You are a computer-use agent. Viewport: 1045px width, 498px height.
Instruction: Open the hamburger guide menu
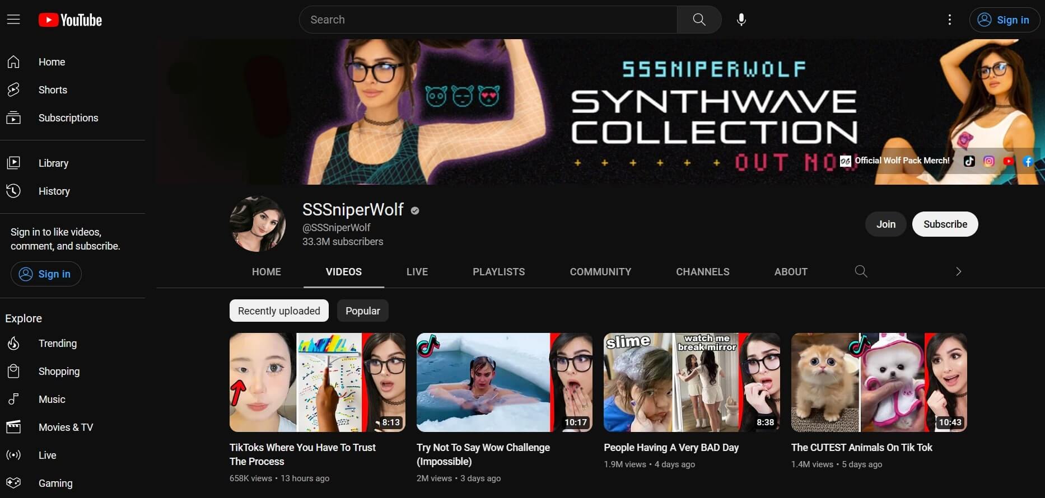coord(13,20)
